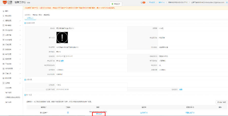The height and width of the screenshot is (116, 228).
Task: Click the info icon next to 红包口令
Action: (x=193, y=107)
